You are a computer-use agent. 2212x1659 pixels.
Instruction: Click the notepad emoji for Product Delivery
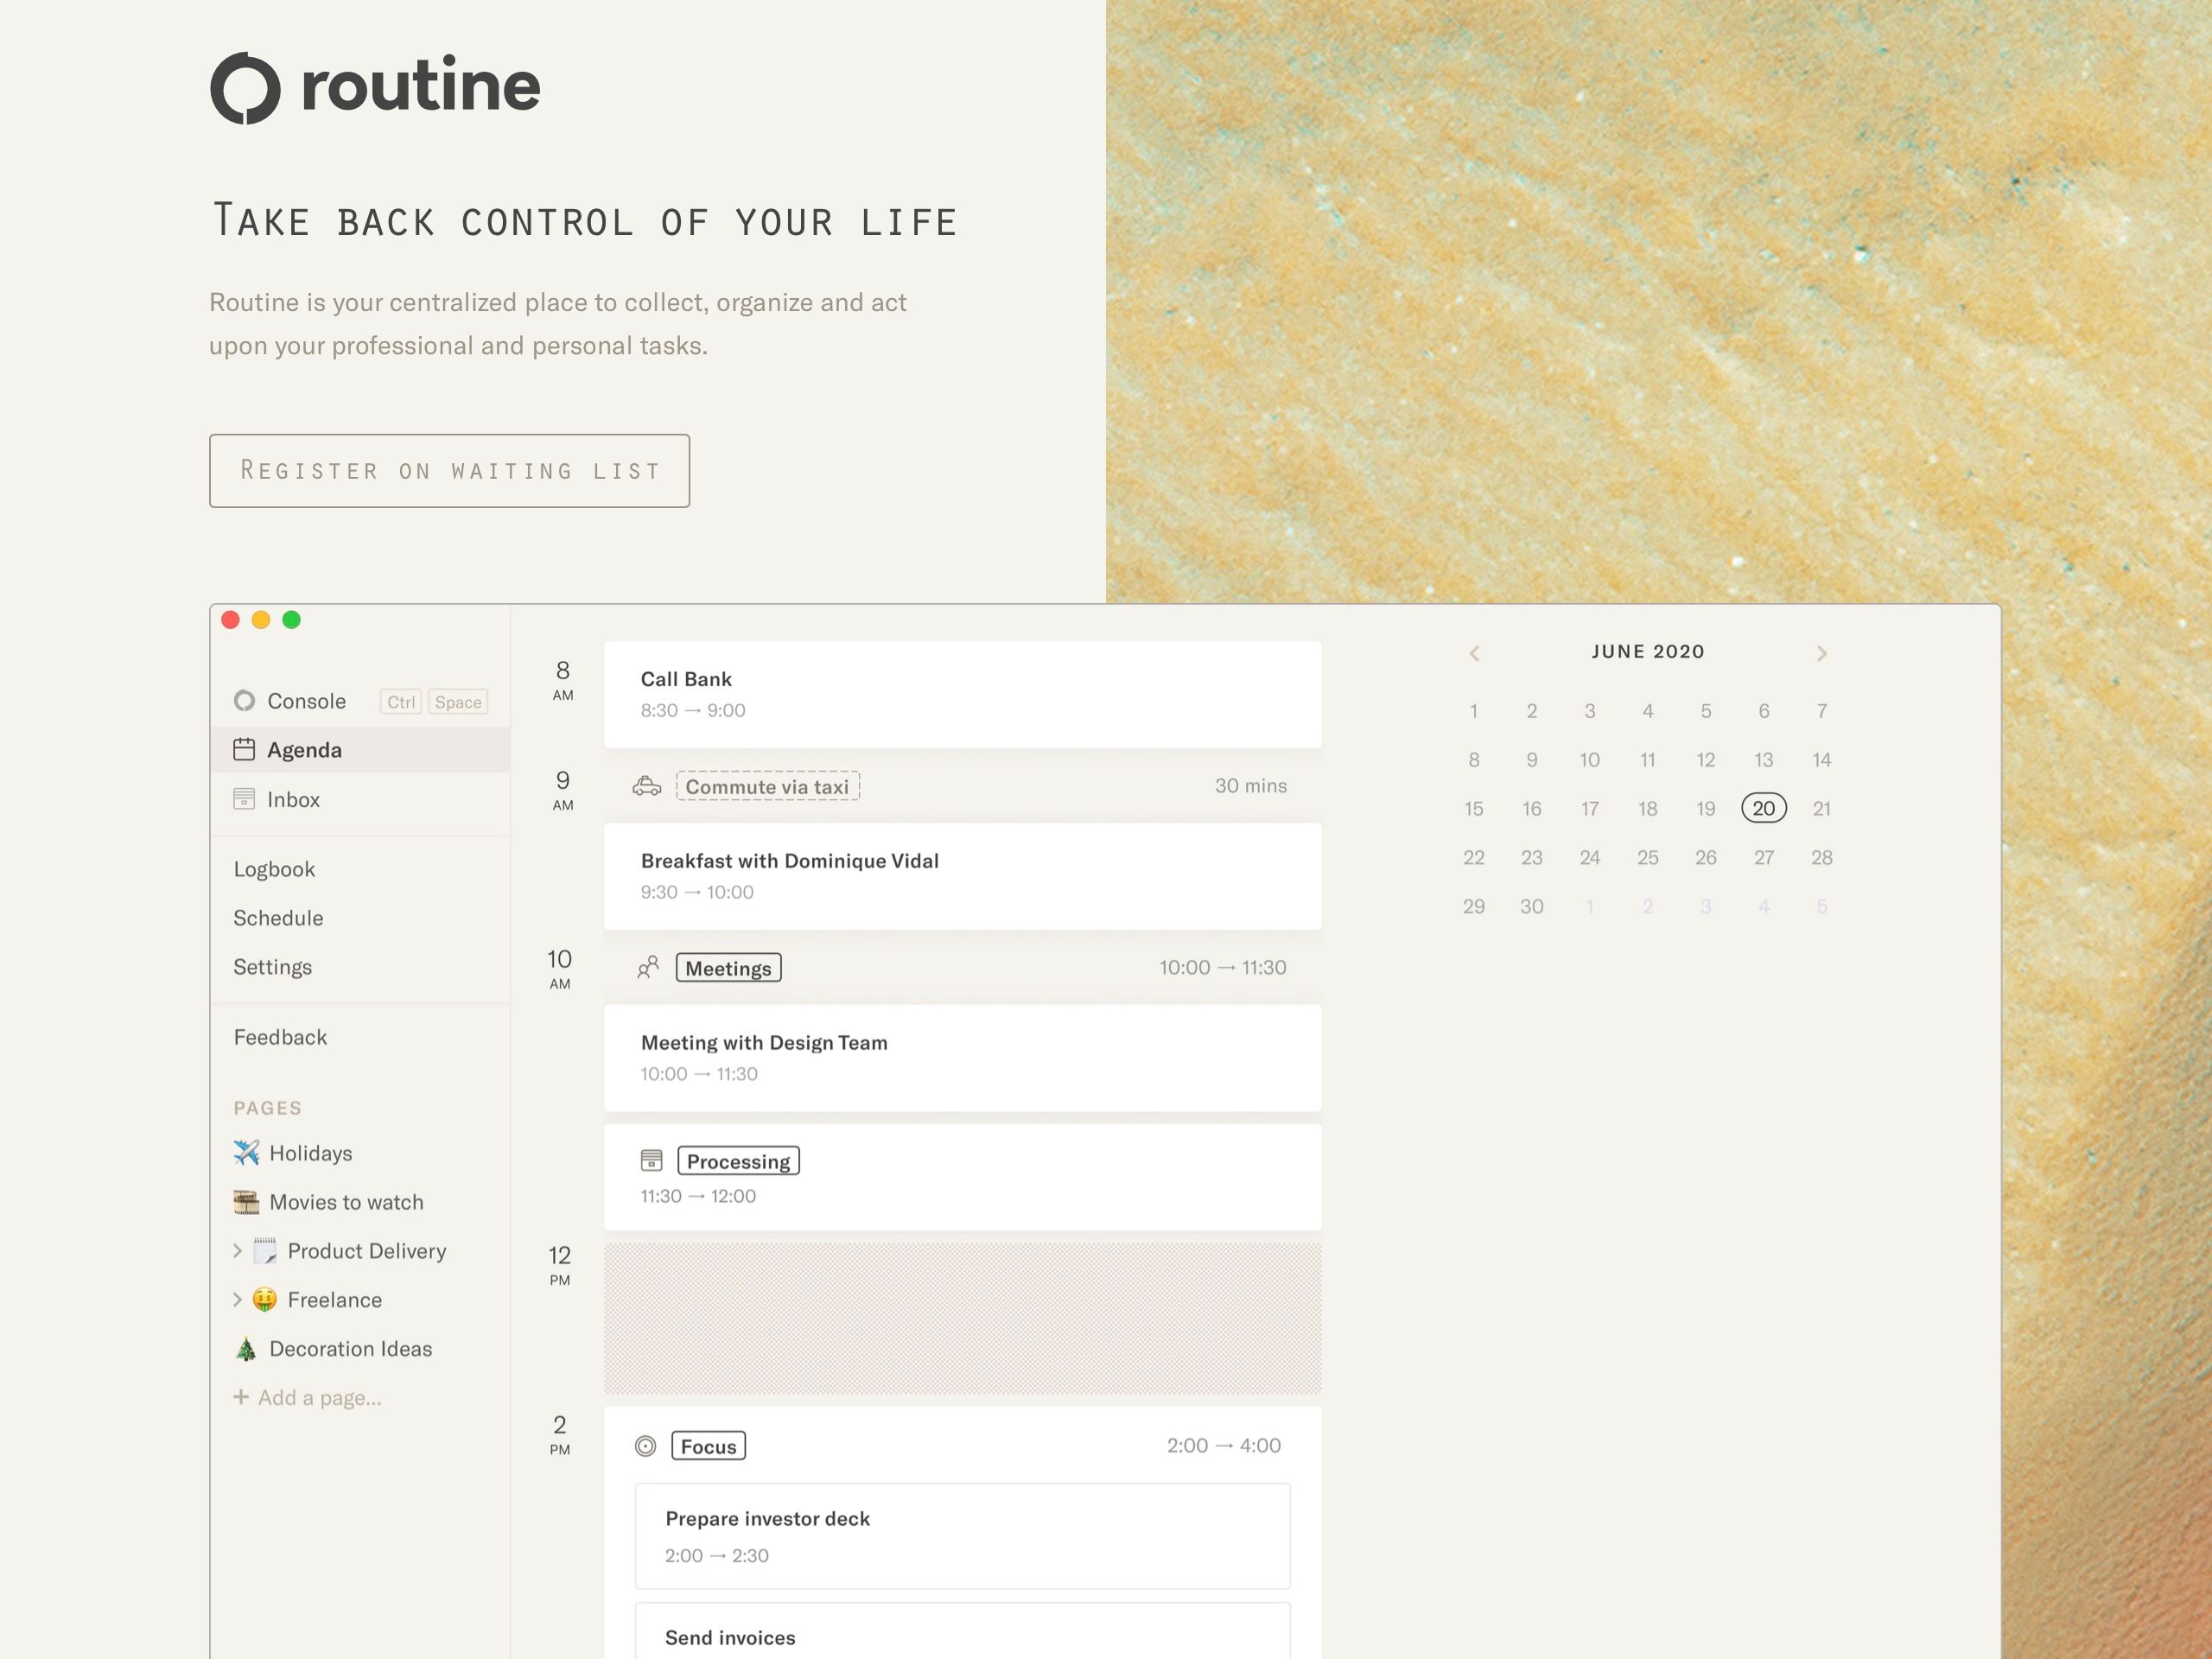[x=265, y=1251]
